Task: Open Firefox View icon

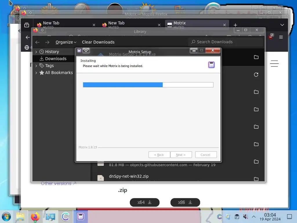Action: pyautogui.click(x=27, y=25)
